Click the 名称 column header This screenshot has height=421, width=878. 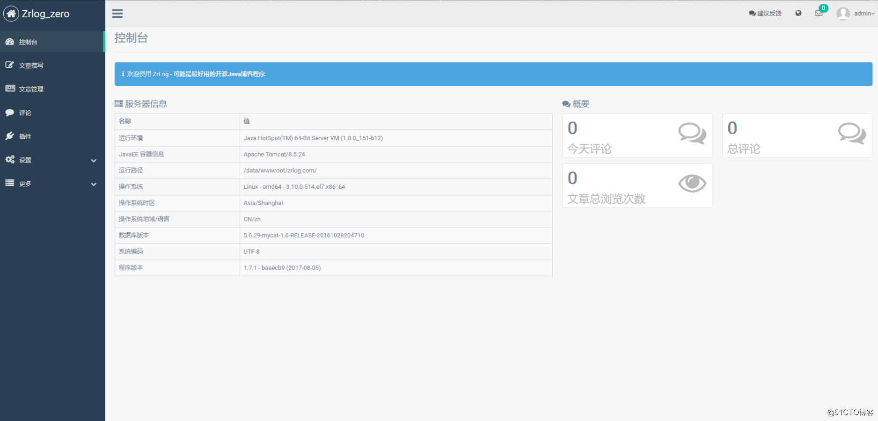coord(125,121)
